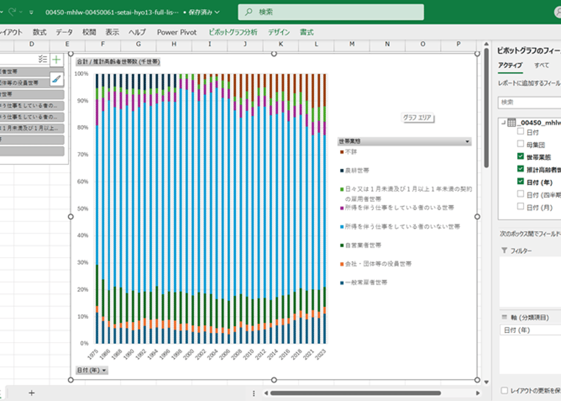Open the ヘルプ ribbon tab
The image size is (561, 401).
pos(137,32)
